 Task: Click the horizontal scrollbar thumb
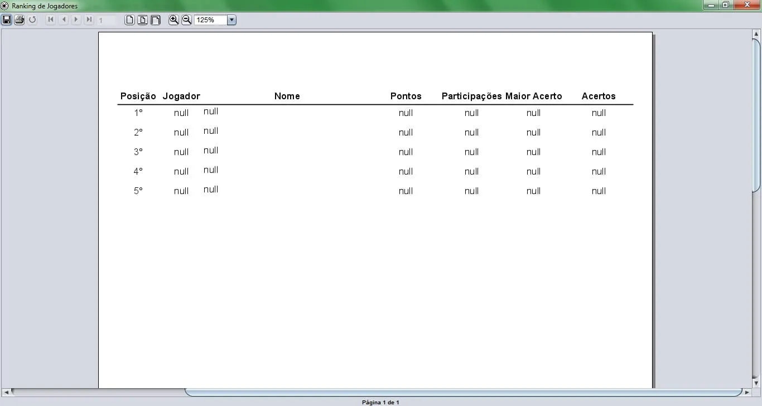pos(464,392)
